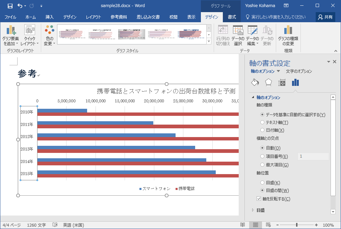Select the 自動 crossing radio button
This screenshot has width=341, height=229.
[262, 148]
